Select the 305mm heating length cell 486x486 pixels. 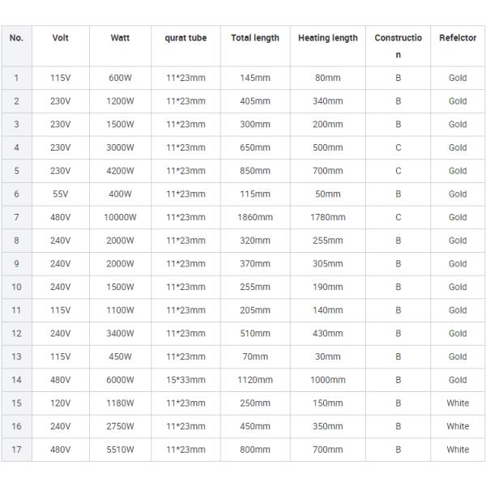tap(328, 264)
